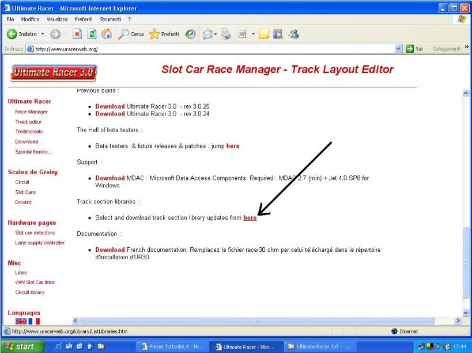Click the yellow Discuss note icon
Screen dimensions: 472x353
[264, 34]
